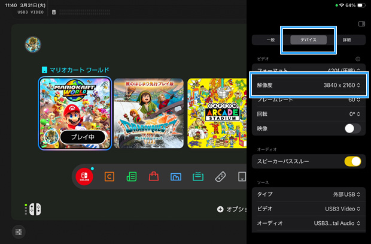This screenshot has width=371, height=244.
Task: Open the teal GameShare icon
Action: (198, 177)
